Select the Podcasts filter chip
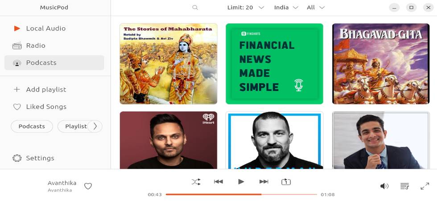Image resolution: width=437 pixels, height=201 pixels. pos(32,126)
